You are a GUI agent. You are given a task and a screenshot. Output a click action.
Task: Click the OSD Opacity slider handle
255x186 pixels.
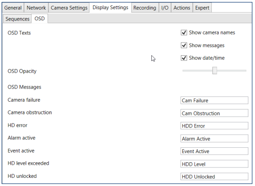(x=215, y=71)
